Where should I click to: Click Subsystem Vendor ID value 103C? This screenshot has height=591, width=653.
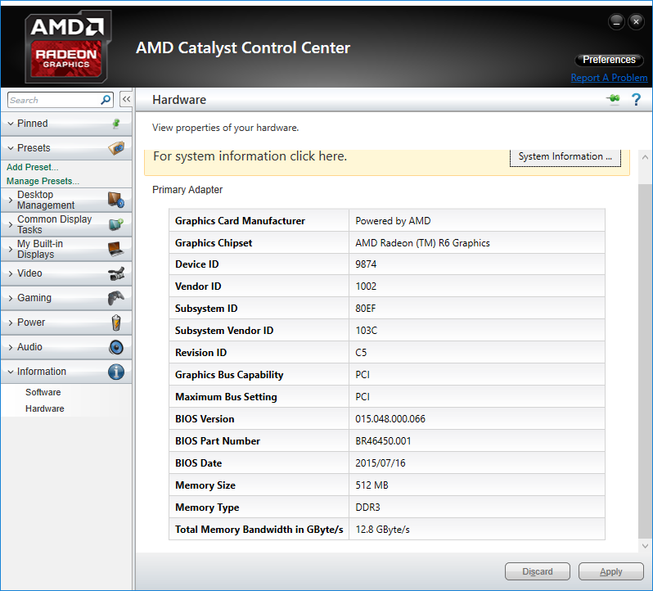366,330
